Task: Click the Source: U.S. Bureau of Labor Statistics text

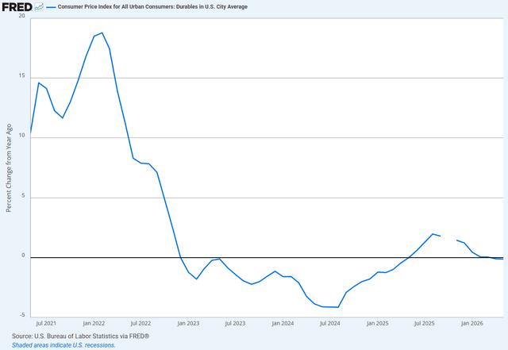Action: pyautogui.click(x=80, y=336)
